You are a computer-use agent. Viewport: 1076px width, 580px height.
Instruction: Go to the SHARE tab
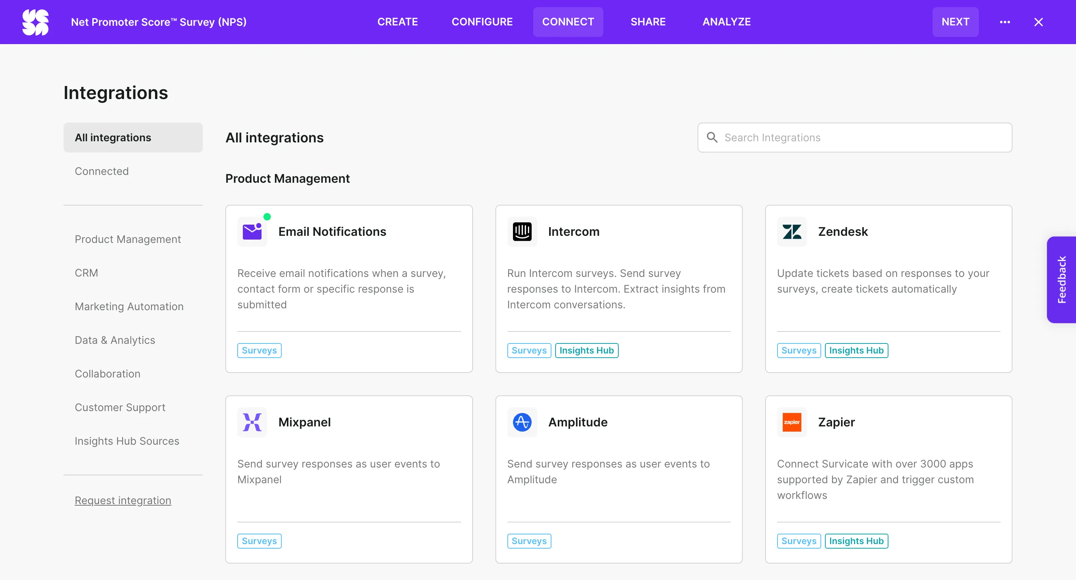pos(648,22)
